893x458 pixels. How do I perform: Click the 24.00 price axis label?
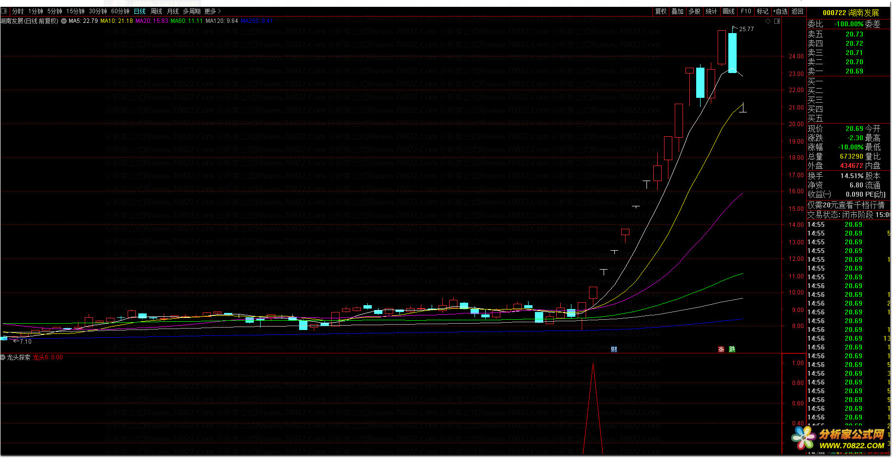[x=796, y=56]
